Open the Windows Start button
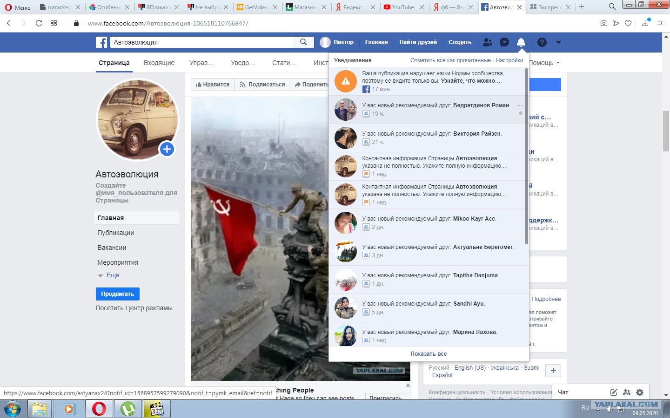Viewport: 670px width, 418px height. tap(12, 409)
